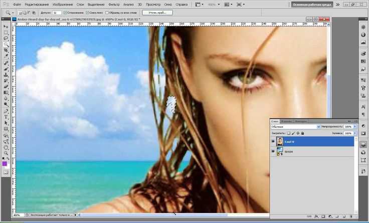Image resolution: width=369 pixels, height=223 pixels.
Task: Click Основная рабочая среда workspace button
Action: (x=312, y=5)
